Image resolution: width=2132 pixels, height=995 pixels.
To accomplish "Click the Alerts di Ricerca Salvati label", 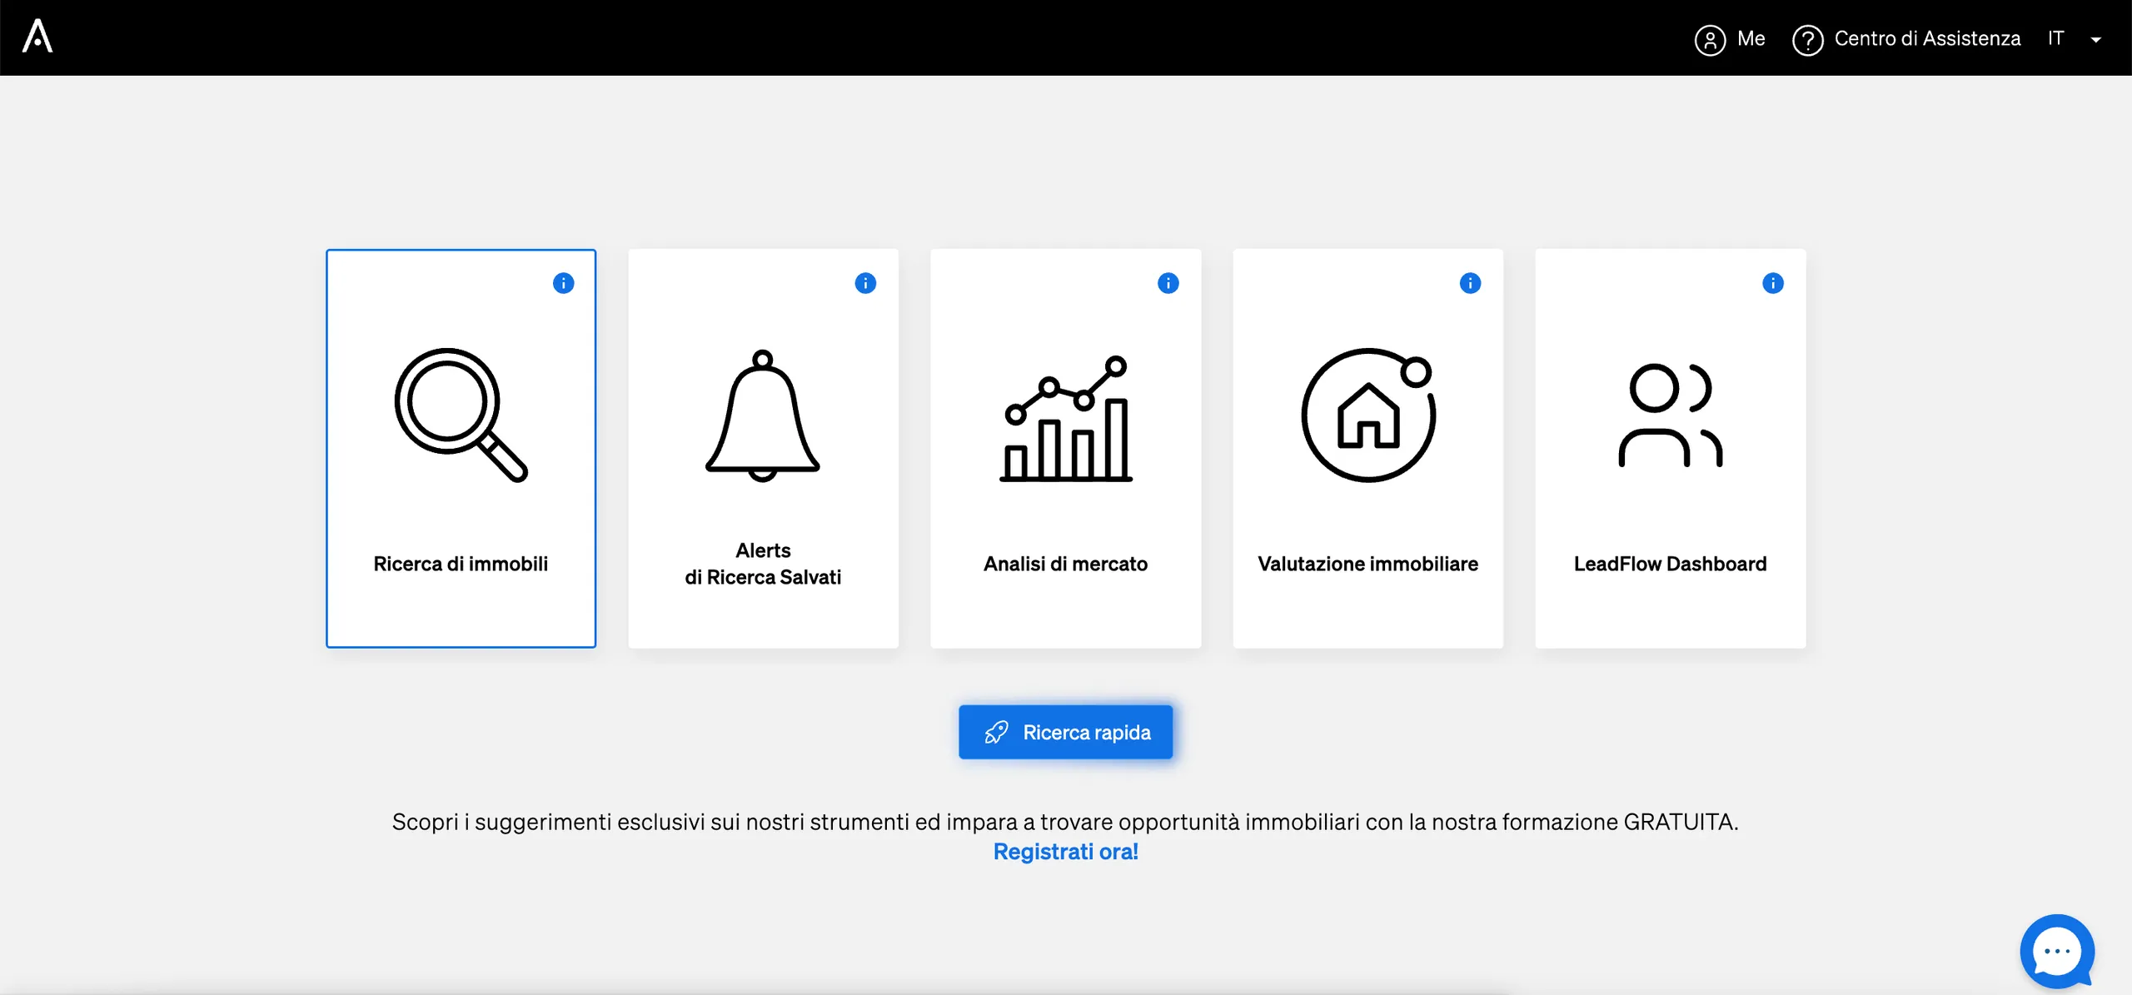I will tap(763, 564).
